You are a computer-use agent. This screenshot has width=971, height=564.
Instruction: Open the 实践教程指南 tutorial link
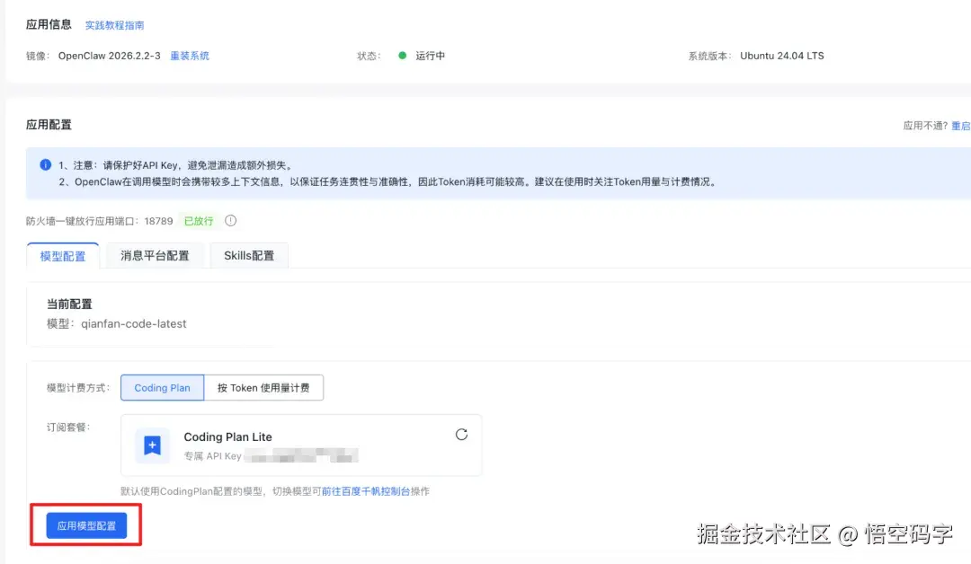tap(115, 25)
